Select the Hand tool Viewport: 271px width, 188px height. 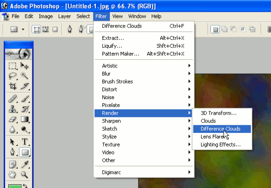(12, 175)
